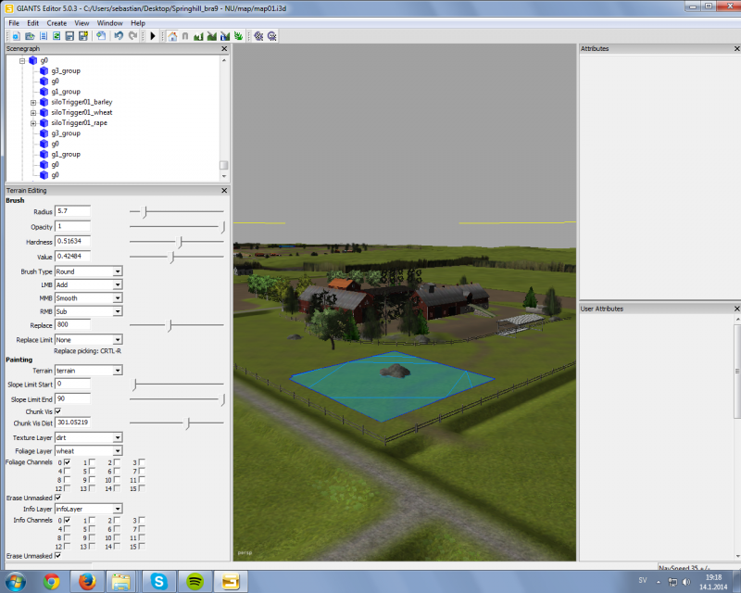
Task: Open the Window menu
Action: [x=109, y=23]
